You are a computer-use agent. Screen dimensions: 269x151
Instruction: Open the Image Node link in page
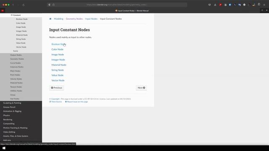click(x=58, y=55)
